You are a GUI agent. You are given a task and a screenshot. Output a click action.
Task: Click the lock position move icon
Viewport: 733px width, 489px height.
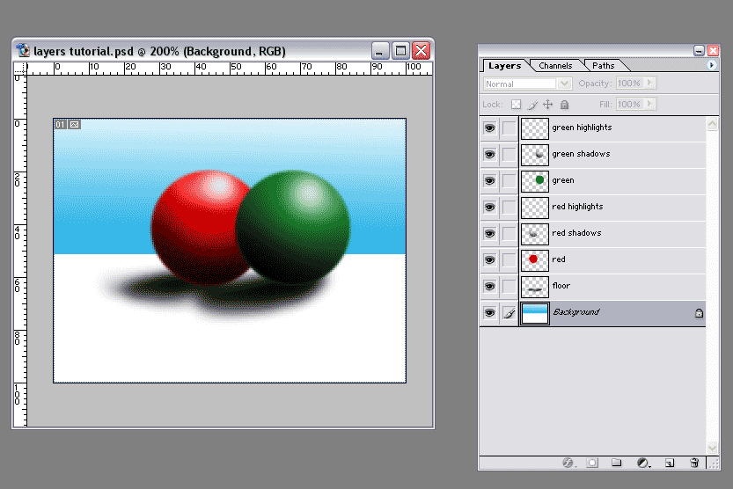pyautogui.click(x=548, y=104)
